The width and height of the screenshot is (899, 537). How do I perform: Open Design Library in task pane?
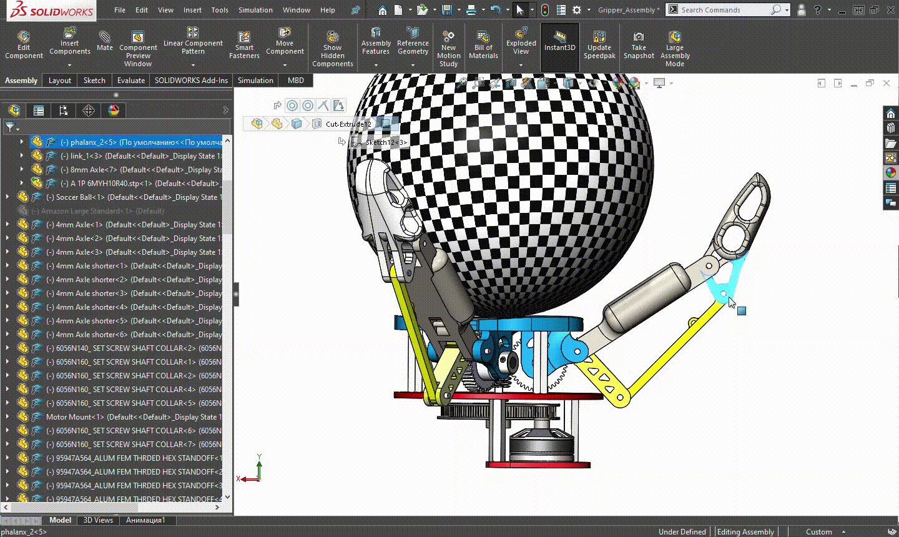pyautogui.click(x=891, y=128)
